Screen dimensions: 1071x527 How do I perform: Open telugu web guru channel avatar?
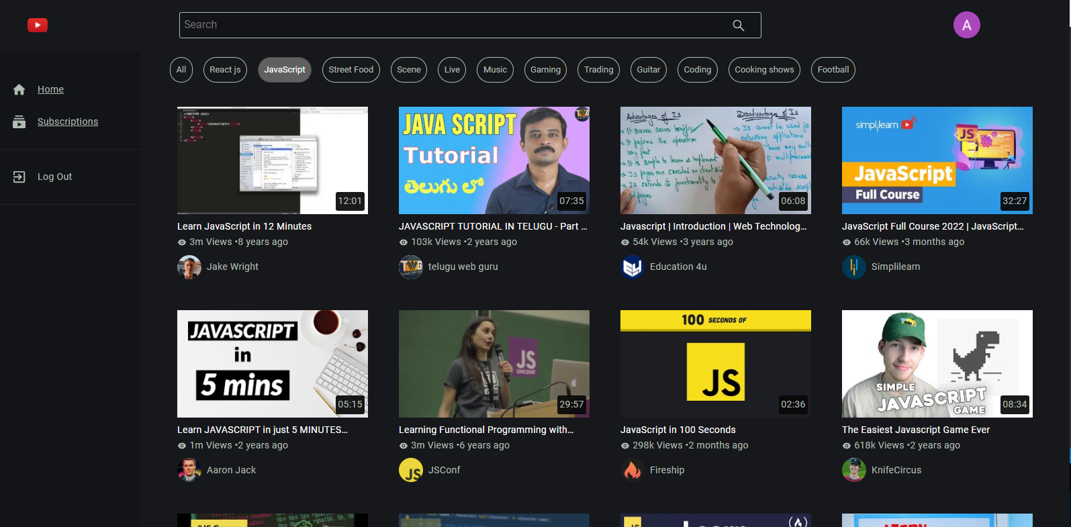(411, 267)
